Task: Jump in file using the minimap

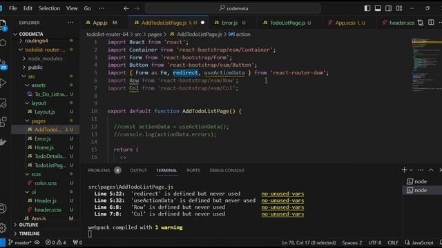Action: pos(427,65)
